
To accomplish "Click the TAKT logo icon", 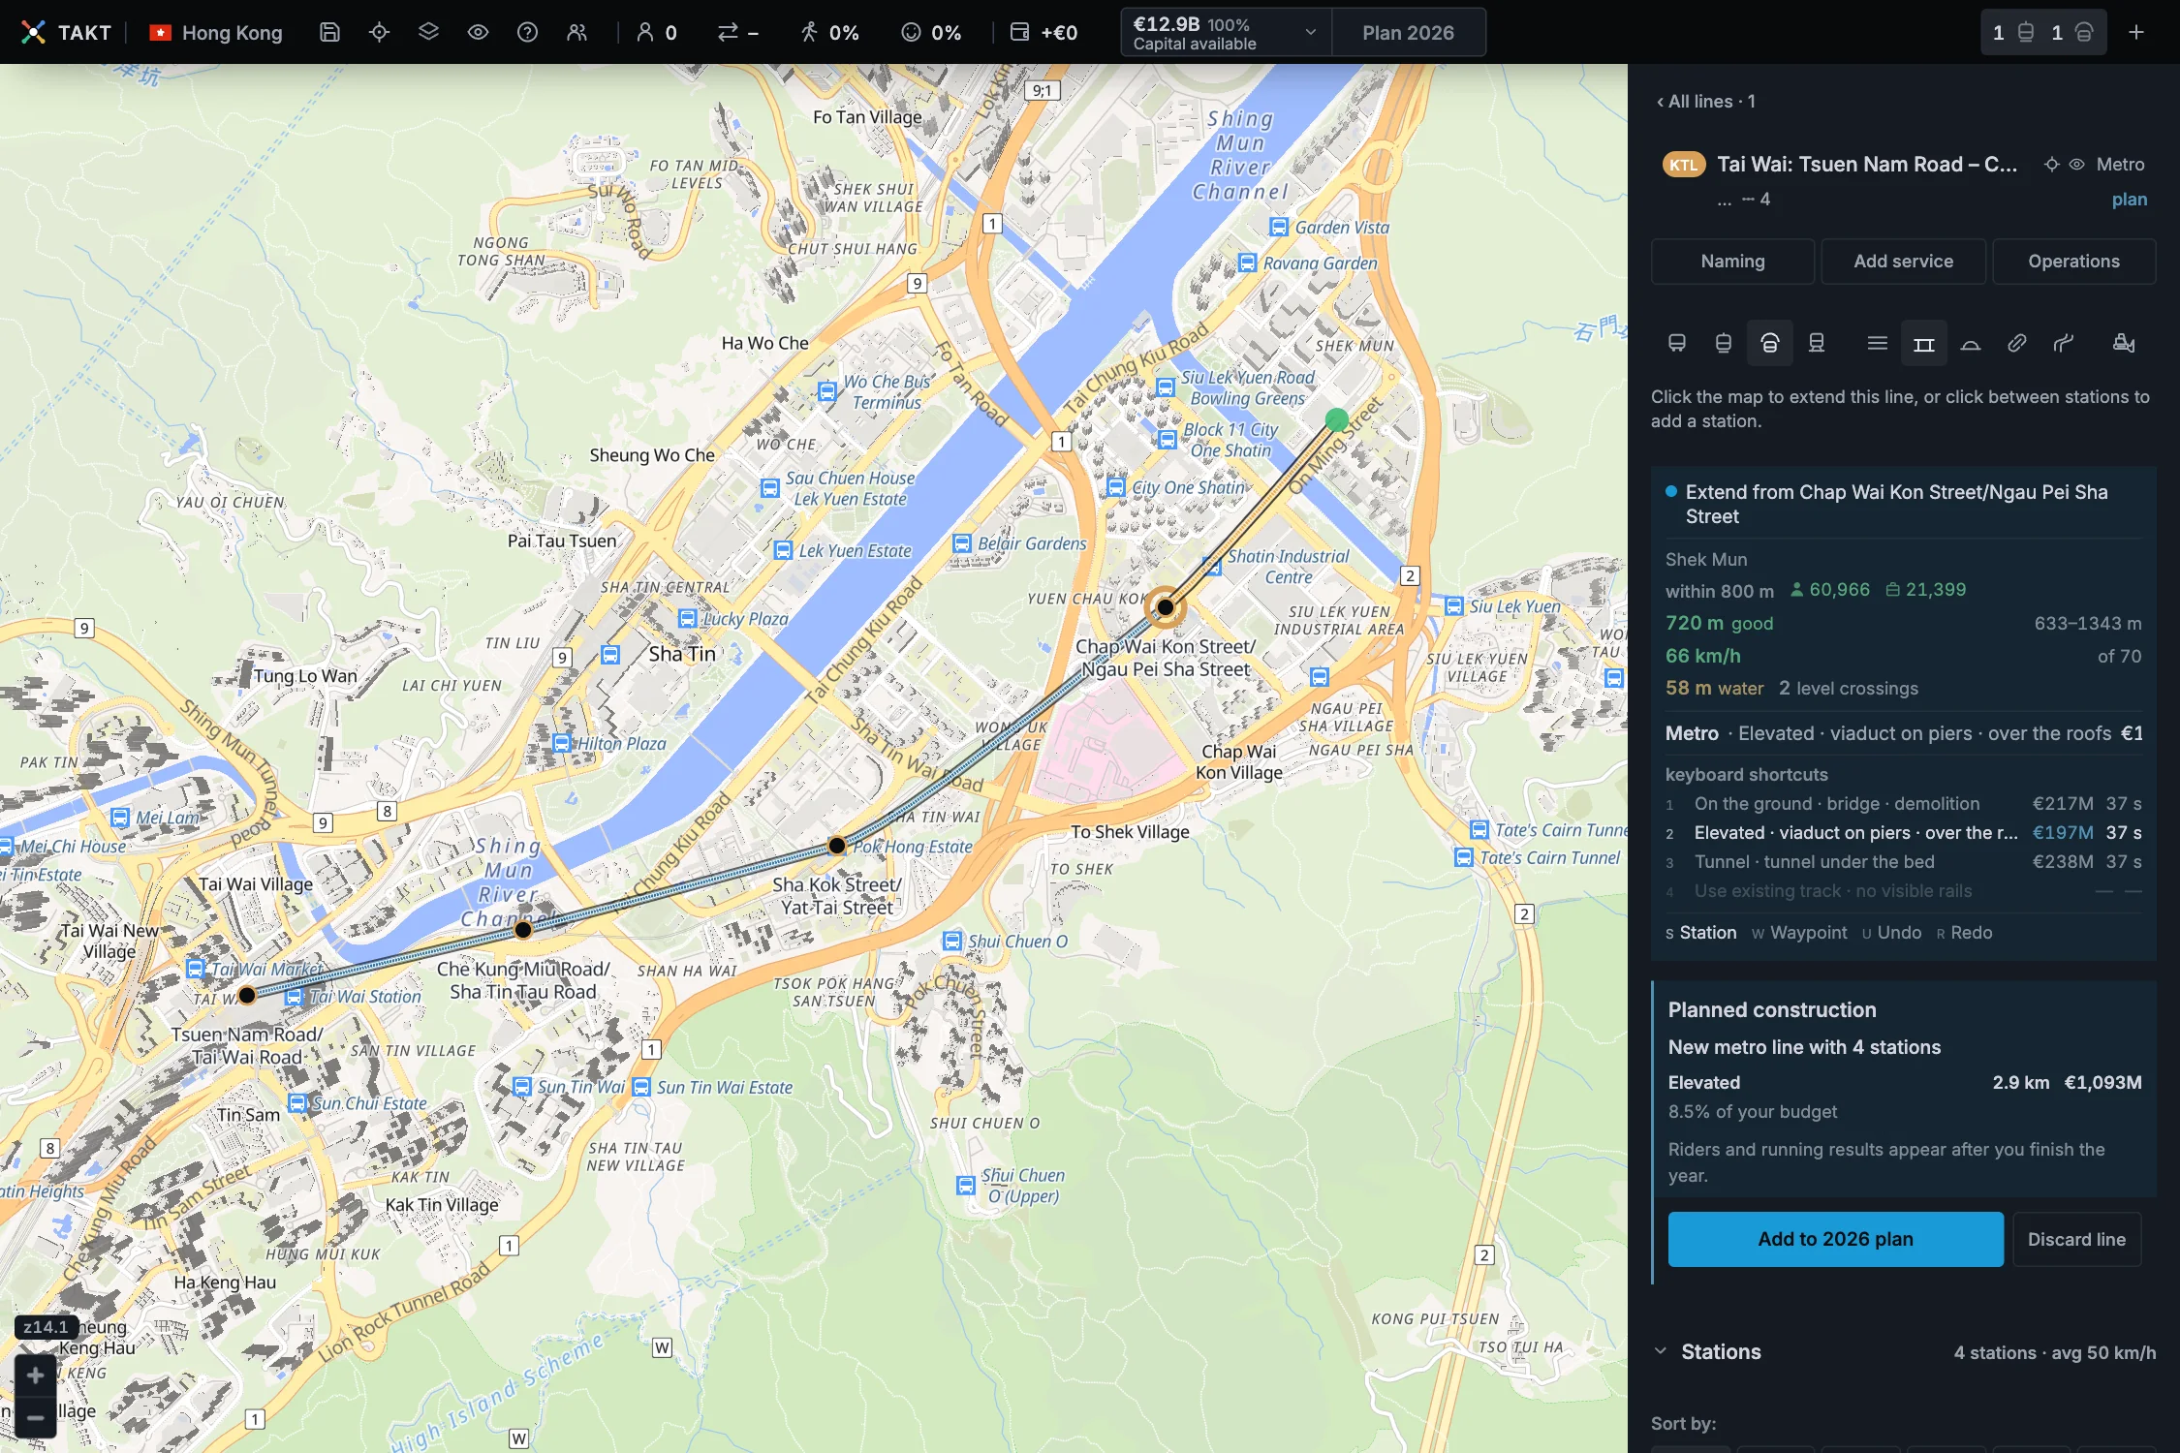I will click(x=33, y=32).
